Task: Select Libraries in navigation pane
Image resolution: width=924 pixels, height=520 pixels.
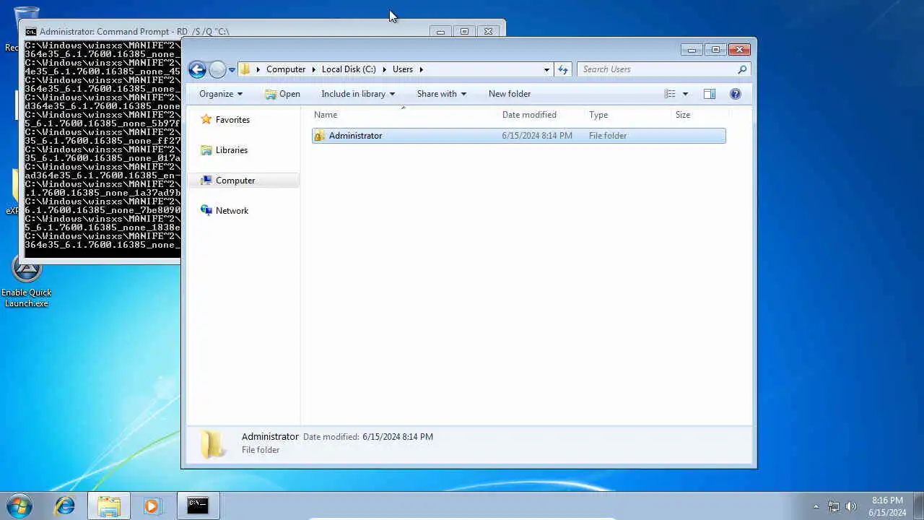Action: [224, 150]
